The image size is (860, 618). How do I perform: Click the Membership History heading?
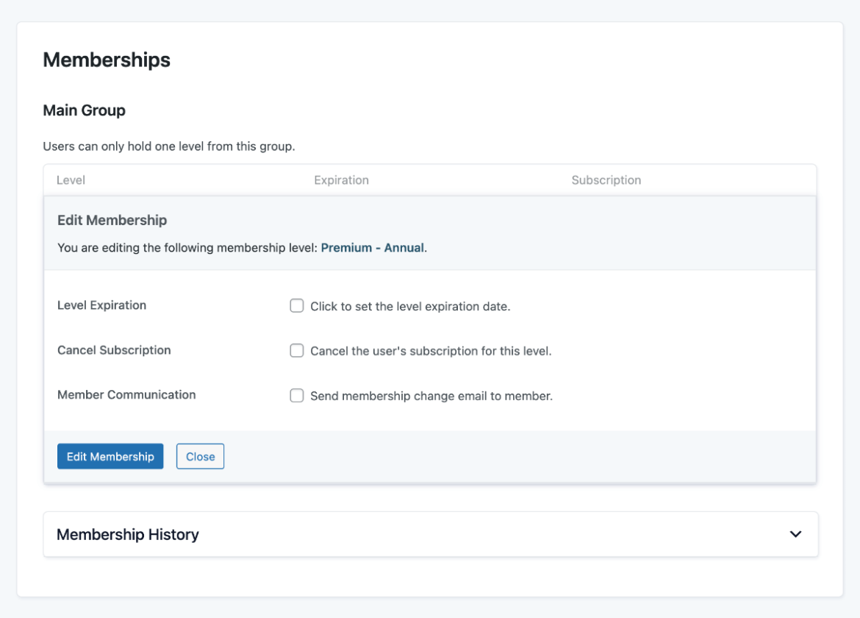pos(127,535)
